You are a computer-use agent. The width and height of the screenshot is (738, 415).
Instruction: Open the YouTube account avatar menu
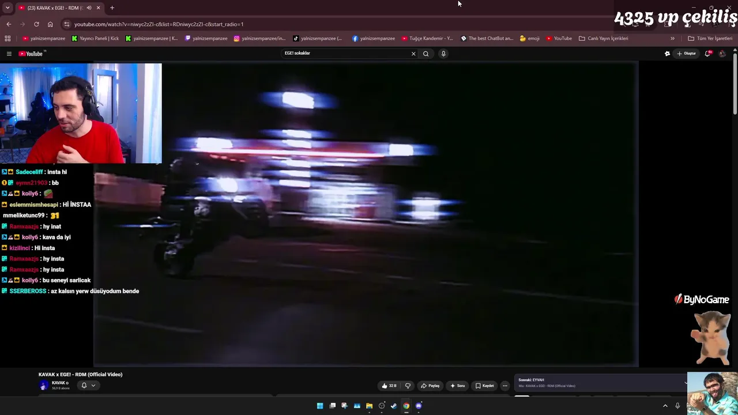[x=722, y=54]
